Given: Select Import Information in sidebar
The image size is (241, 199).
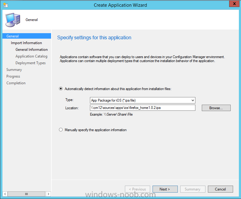Looking at the screenshot, I should [26, 43].
